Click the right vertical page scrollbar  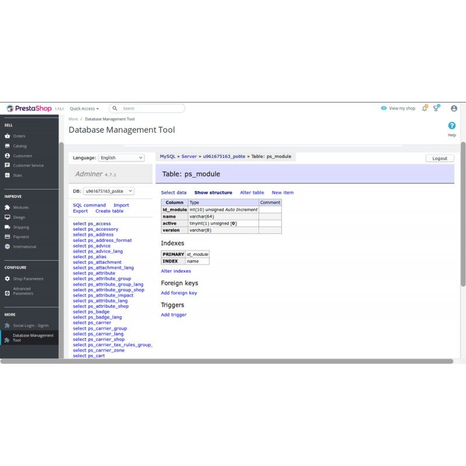pyautogui.click(x=463, y=214)
